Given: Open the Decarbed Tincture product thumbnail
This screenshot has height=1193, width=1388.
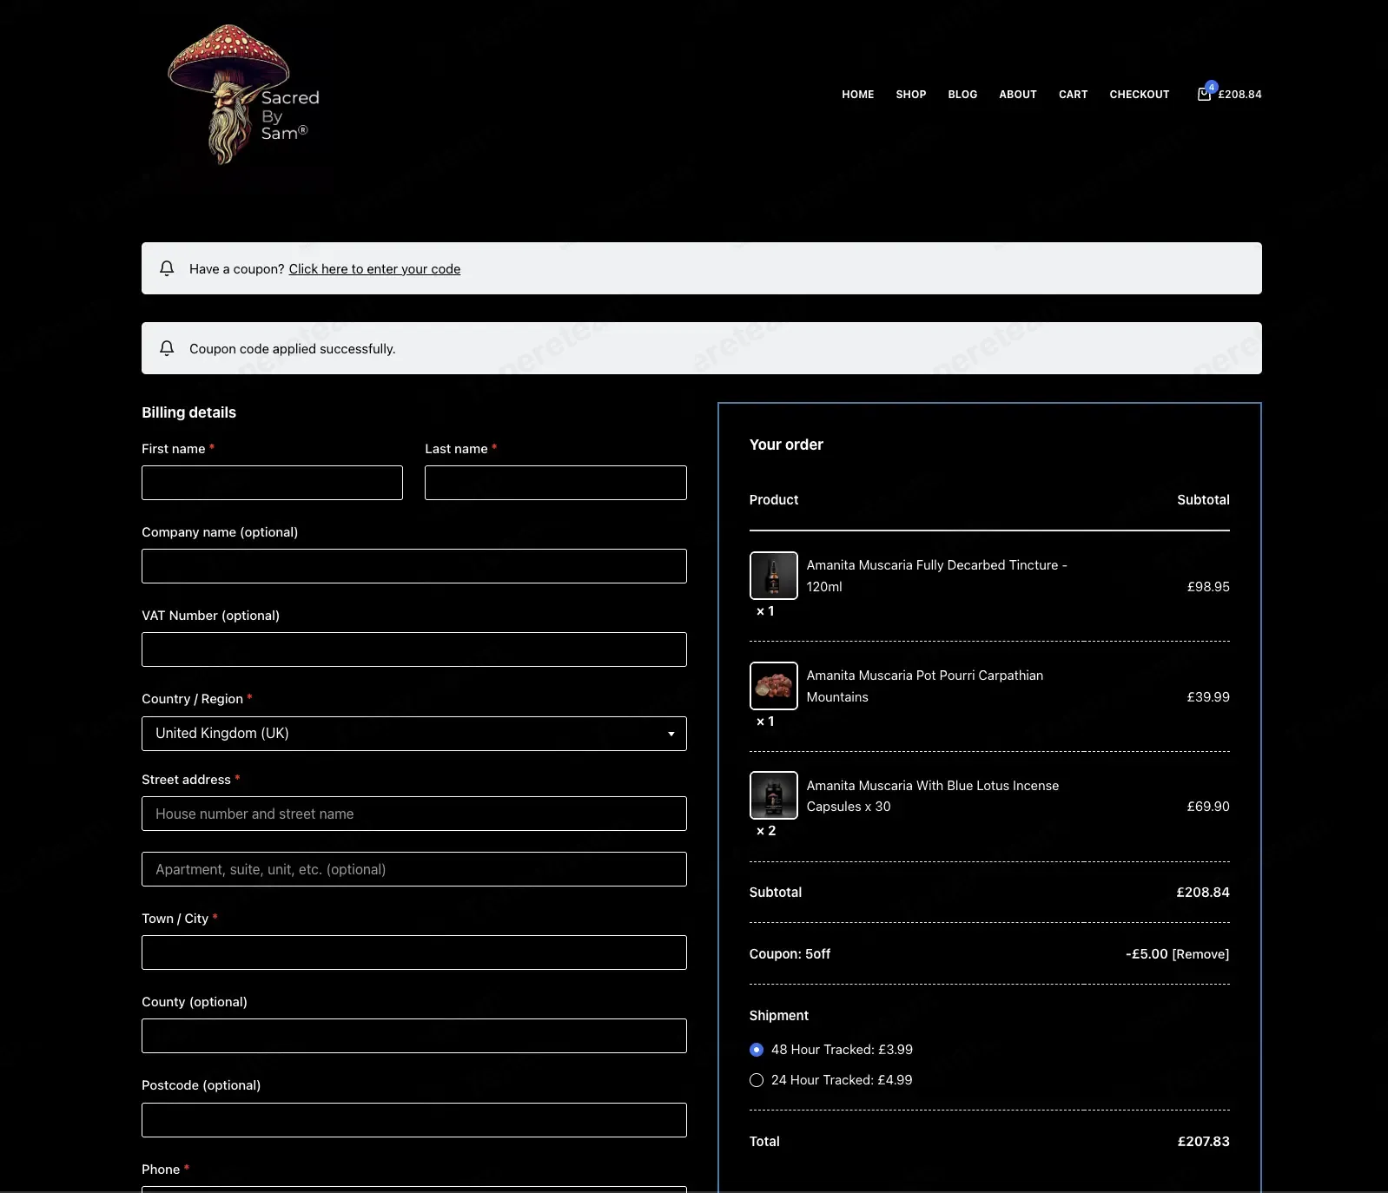Looking at the screenshot, I should click(x=773, y=576).
